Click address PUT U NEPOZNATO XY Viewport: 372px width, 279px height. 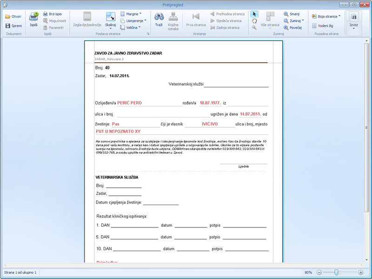tap(118, 132)
